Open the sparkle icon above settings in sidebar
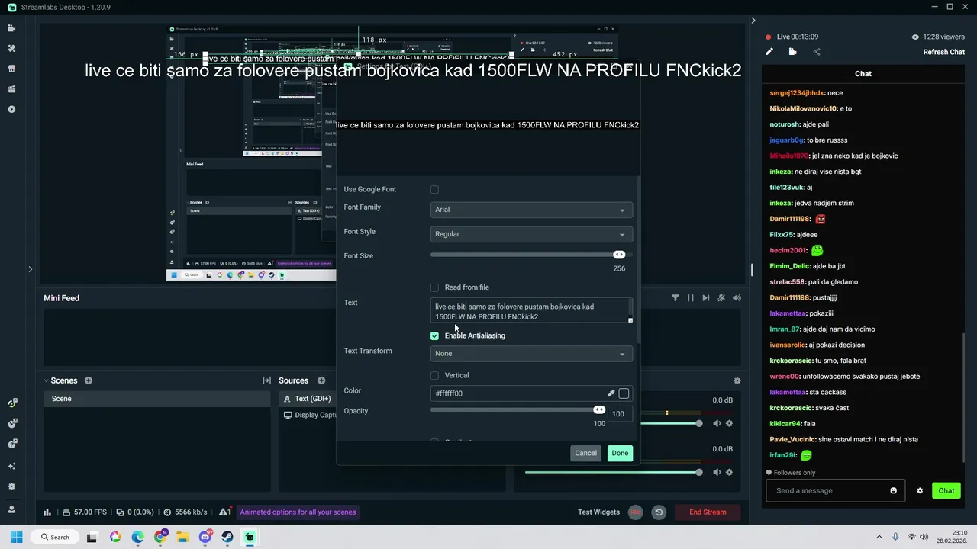977x549 pixels. [x=11, y=466]
